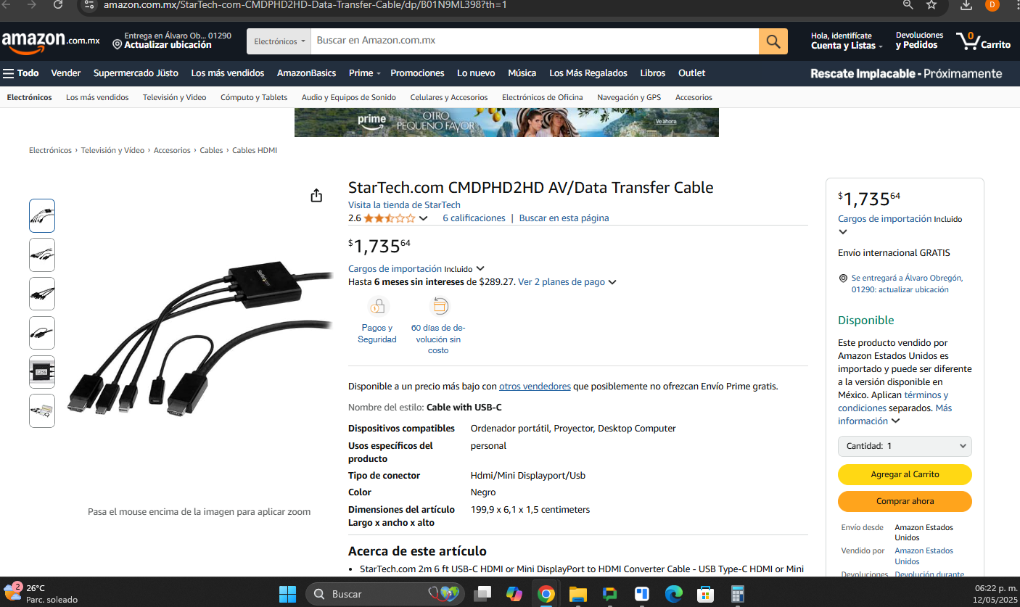Open the Electrónicos search category dropdown

tap(279, 41)
